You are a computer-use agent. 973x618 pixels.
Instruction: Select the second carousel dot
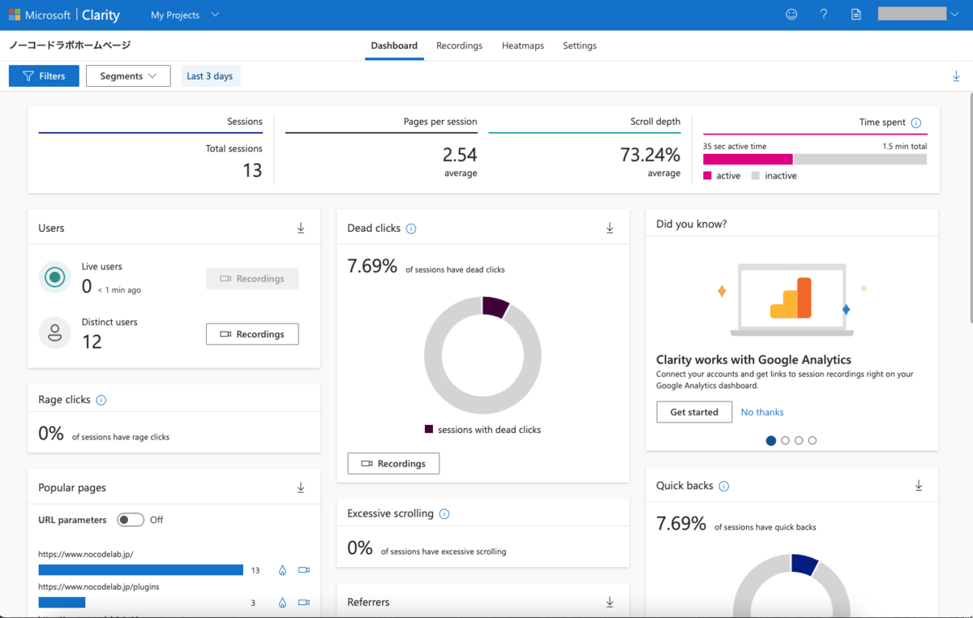(785, 440)
